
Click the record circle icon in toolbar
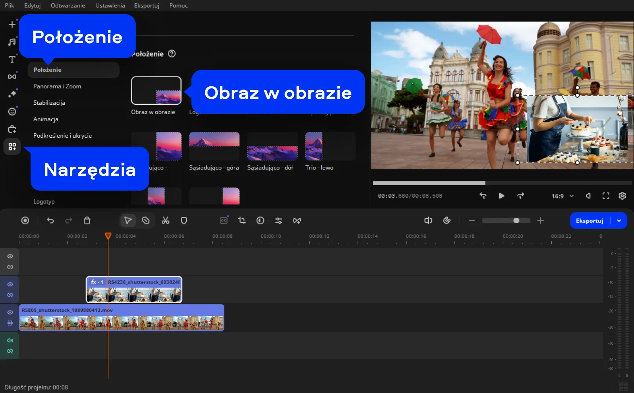click(x=25, y=221)
